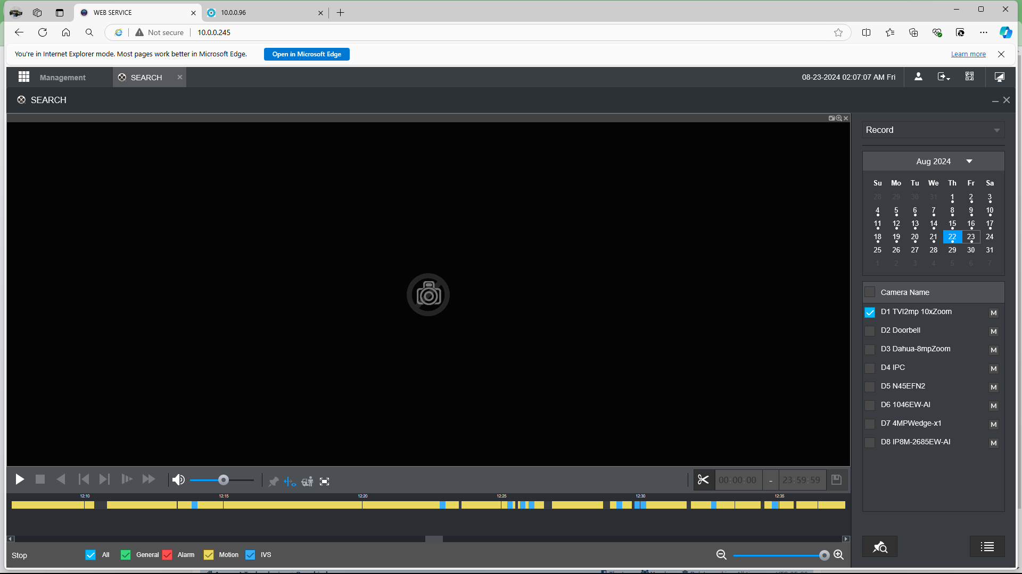1022x574 pixels.
Task: Select August 21 in the calendar
Action: (933, 237)
